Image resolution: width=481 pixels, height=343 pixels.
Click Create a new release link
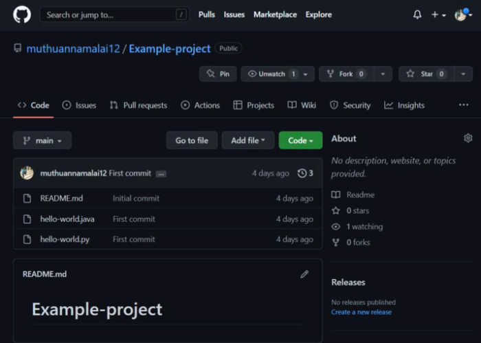pyautogui.click(x=361, y=312)
